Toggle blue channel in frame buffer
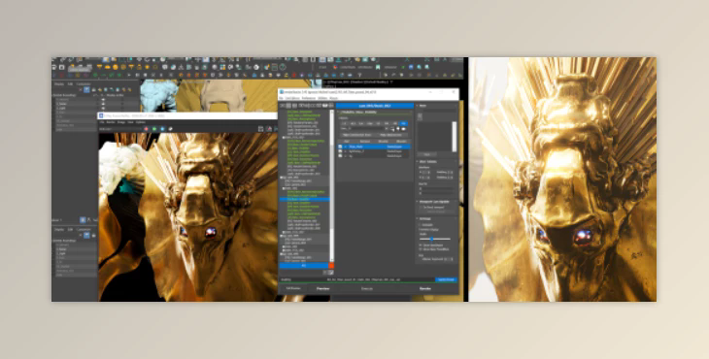 [162, 129]
